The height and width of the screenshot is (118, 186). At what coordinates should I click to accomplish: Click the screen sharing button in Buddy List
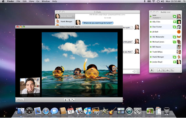pos(172,70)
